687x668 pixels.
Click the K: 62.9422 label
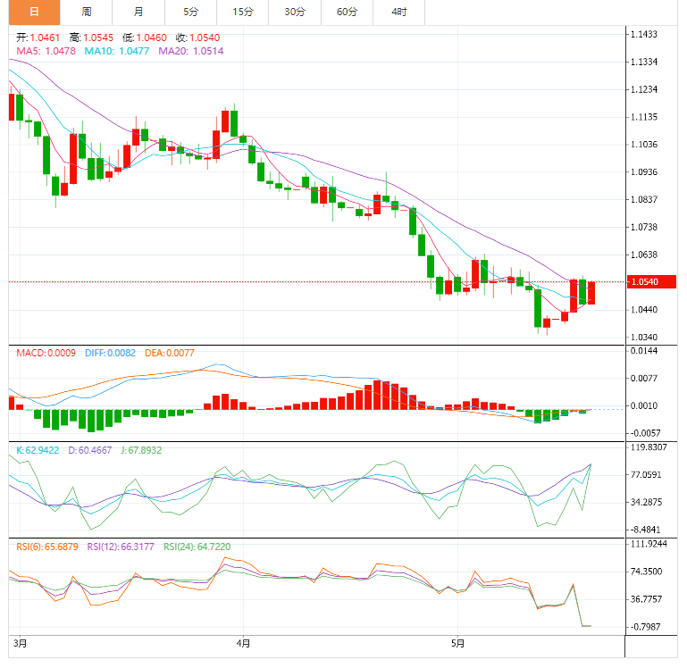click(x=38, y=450)
